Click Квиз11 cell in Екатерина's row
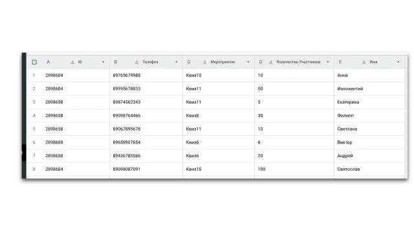Viewport: 414px width, 233px height. (219, 102)
